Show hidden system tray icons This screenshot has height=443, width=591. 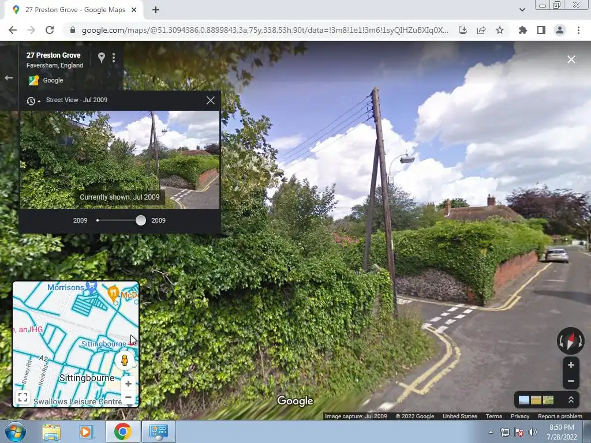pyautogui.click(x=491, y=432)
